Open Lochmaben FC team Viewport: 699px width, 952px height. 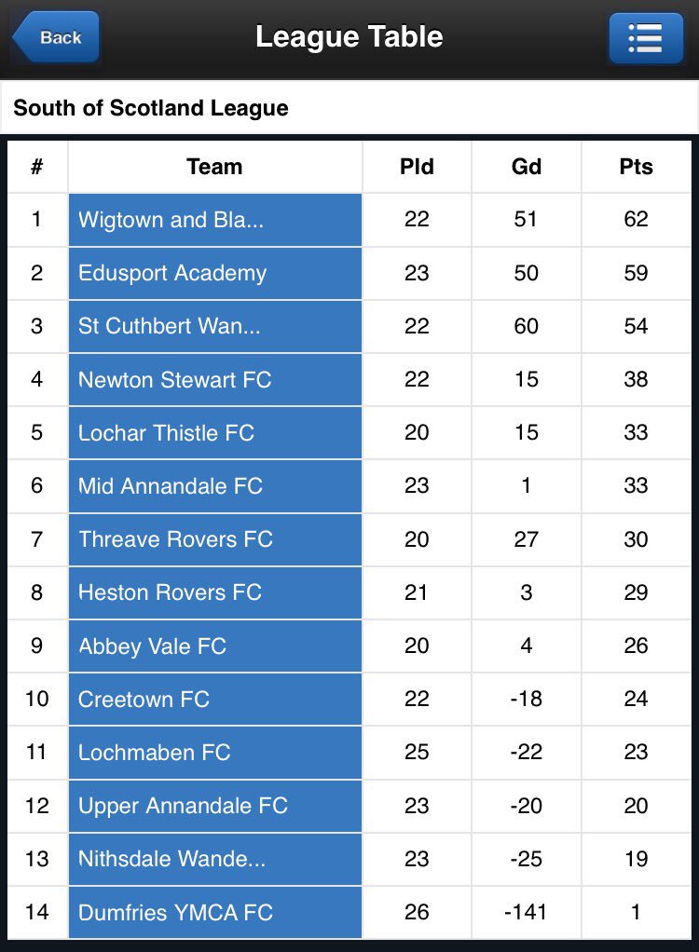215,753
